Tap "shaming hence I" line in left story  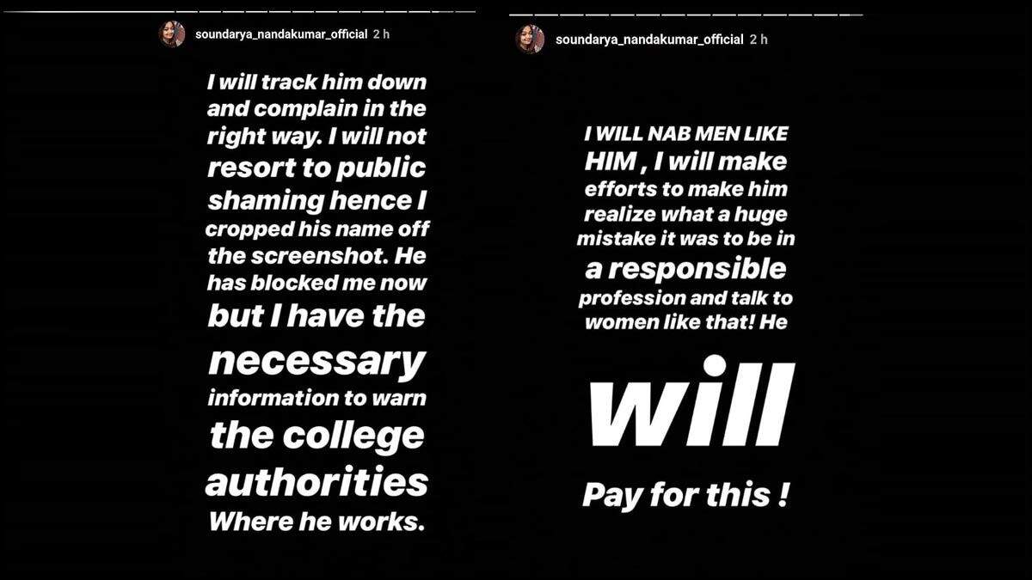pyautogui.click(x=316, y=200)
